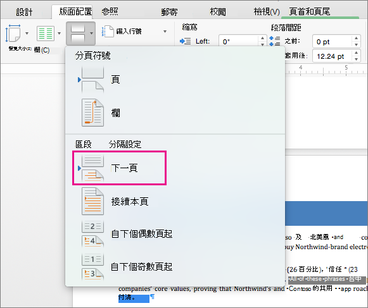Image resolution: width=368 pixels, height=308 pixels.
Task: Click the 欄(C) label under columns
Action: coord(42,50)
